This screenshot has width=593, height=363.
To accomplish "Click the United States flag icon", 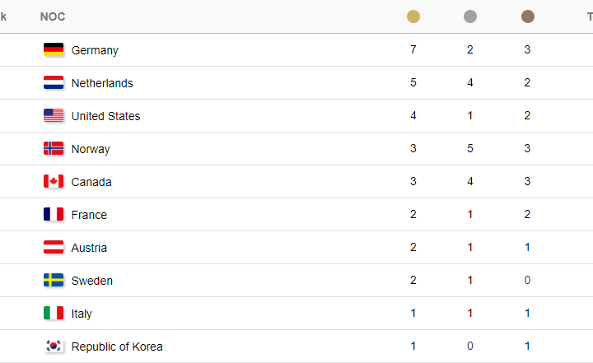I will 54,115.
